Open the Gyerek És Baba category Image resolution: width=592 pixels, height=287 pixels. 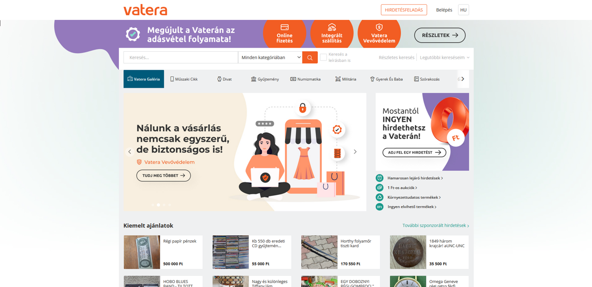point(386,79)
